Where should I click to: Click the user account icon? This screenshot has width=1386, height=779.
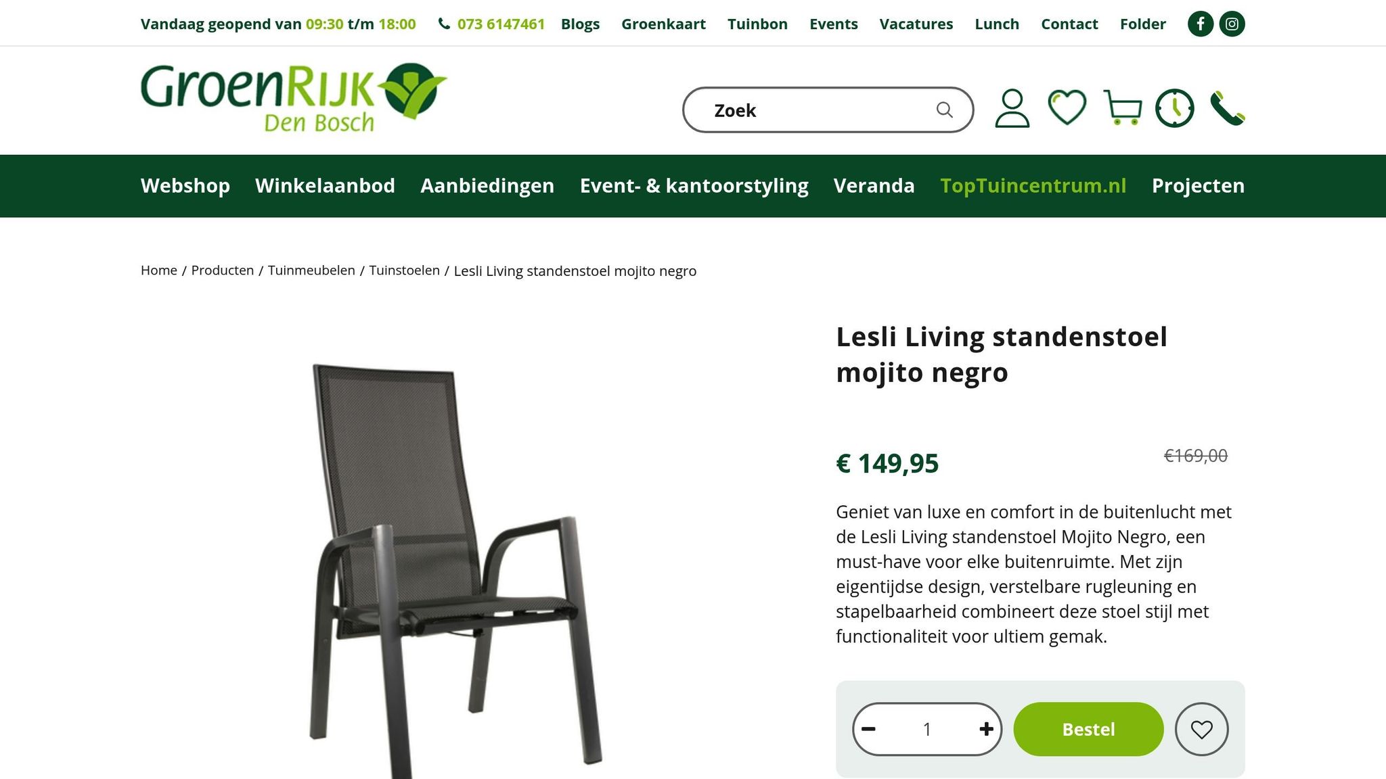point(1012,108)
